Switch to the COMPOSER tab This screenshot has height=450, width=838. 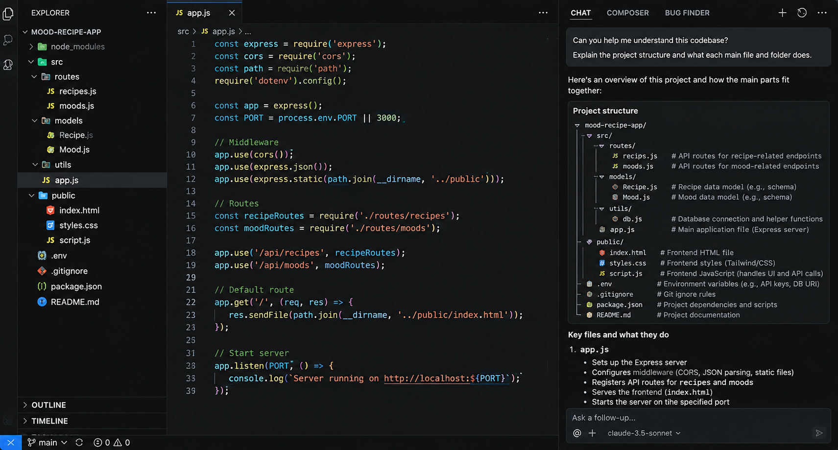point(628,13)
